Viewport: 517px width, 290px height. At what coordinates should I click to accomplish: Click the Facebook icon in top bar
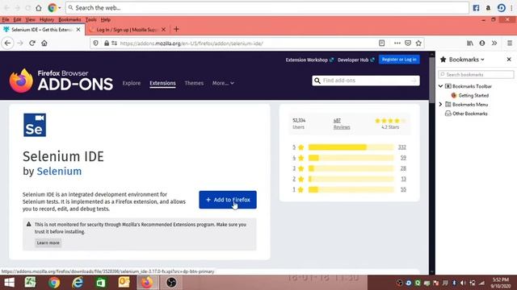click(476, 8)
